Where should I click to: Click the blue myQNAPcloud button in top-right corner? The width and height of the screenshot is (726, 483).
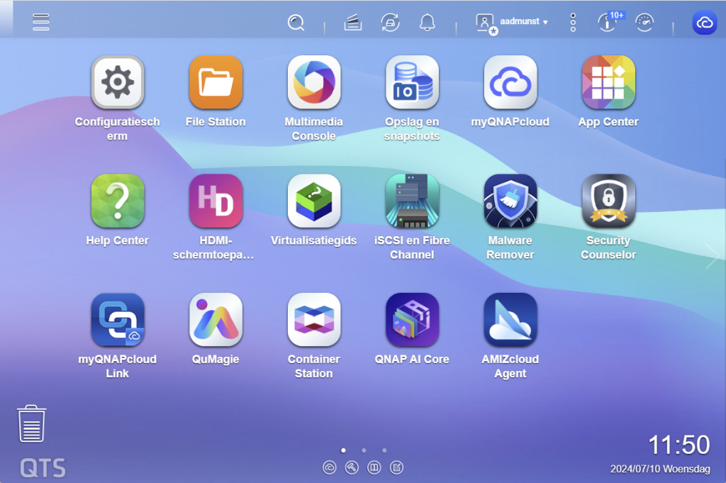pos(704,22)
